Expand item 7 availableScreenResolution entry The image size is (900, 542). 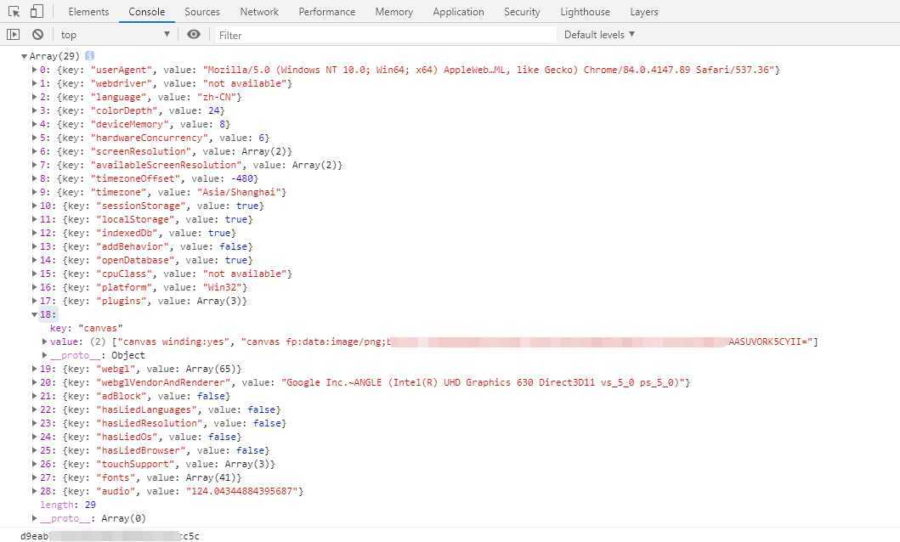[x=35, y=165]
